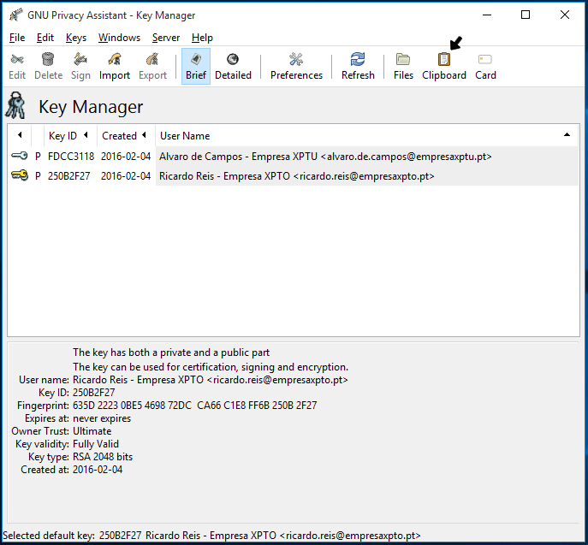This screenshot has height=545, width=588.
Task: Click the user name value in details pane
Action: pos(210,380)
